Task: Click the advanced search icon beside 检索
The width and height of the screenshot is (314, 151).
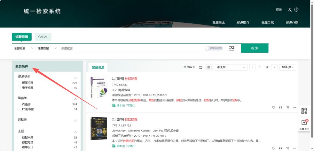Action: click(232, 48)
